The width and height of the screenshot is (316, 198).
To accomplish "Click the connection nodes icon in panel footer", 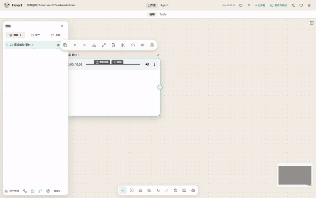I will coord(25,191).
